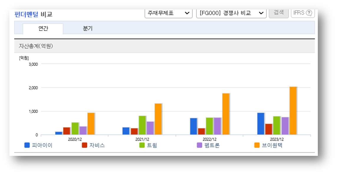Click the green 트윔 bar for 2022/12
Viewport: 337px width, 175px height.
click(x=209, y=126)
